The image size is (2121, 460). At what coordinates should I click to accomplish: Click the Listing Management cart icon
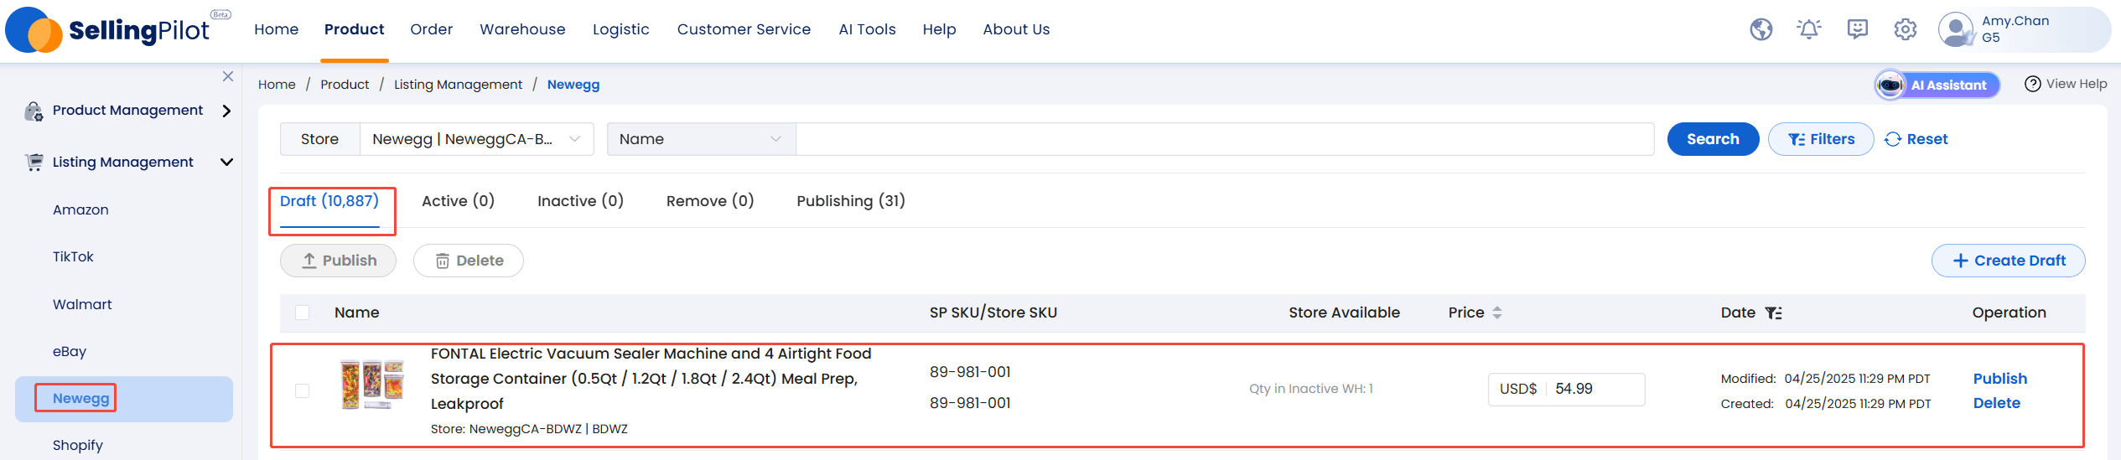tap(34, 162)
